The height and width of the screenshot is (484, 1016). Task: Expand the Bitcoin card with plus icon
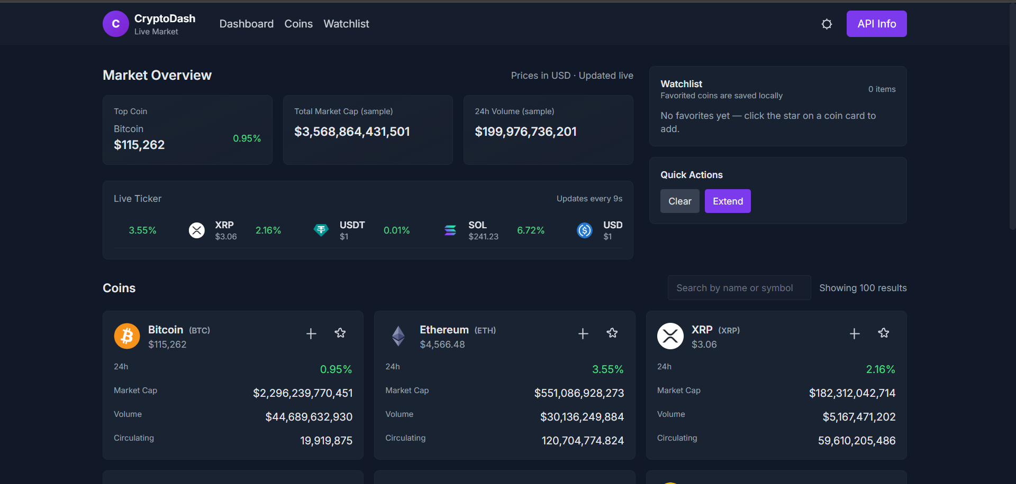(311, 333)
